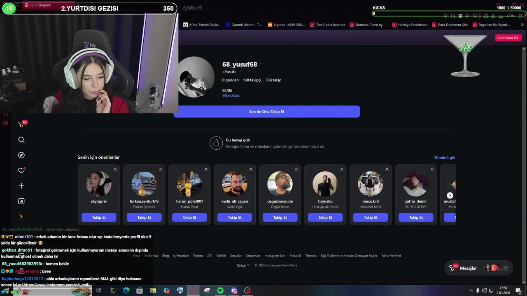Image resolution: width=527 pixels, height=296 pixels.
Task: Open browser extensions puzzle icon
Action: (x=486, y=16)
